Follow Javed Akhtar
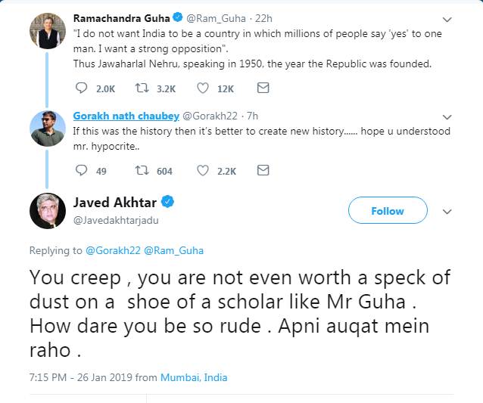483x403 pixels. point(387,211)
